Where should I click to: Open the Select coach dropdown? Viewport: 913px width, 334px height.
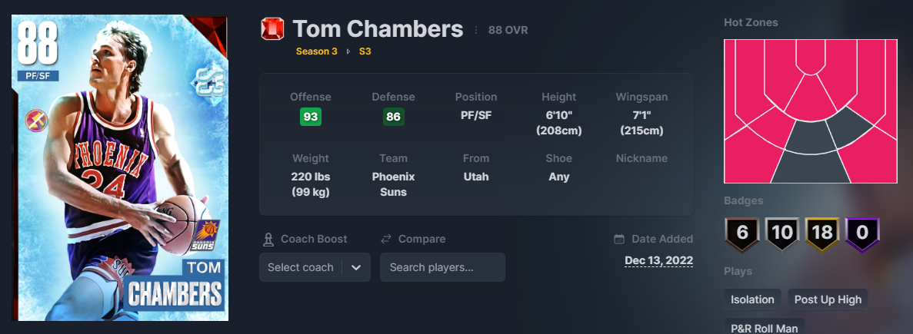coord(302,267)
